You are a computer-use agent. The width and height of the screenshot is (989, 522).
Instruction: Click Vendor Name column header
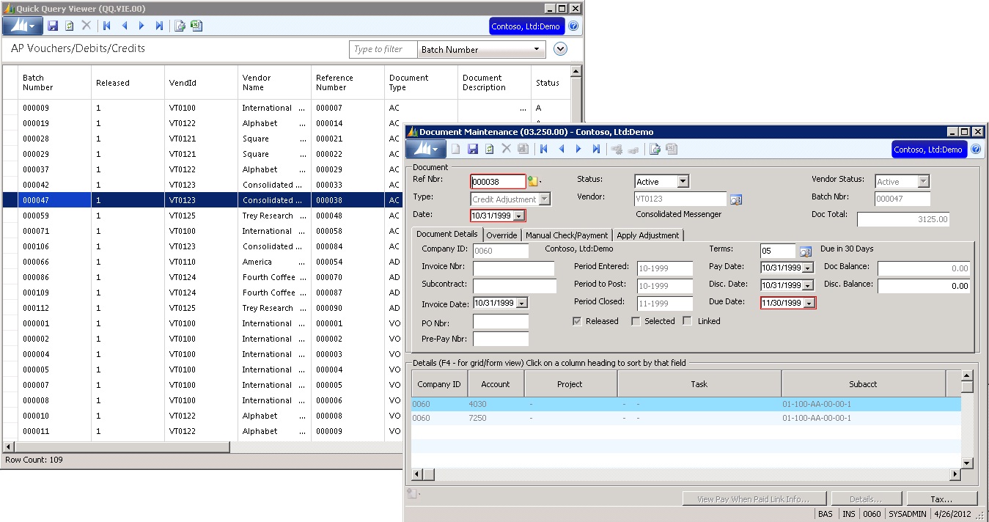coord(274,83)
